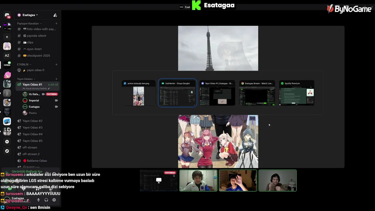Select anime kızlarıyla ben.png window thumbnail
This screenshot has width=375, height=211.
[x=139, y=93]
